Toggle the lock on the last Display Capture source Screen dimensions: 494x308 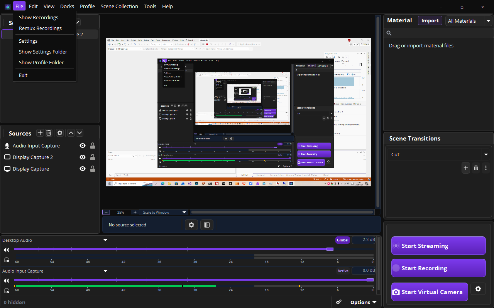tap(93, 169)
